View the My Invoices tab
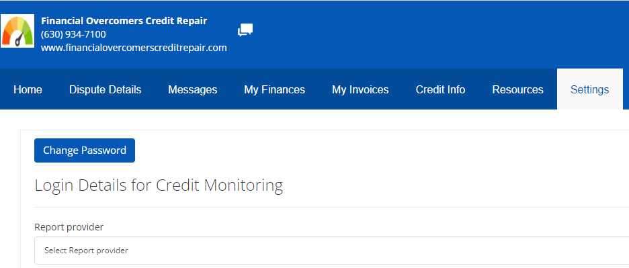629x268 pixels. (360, 89)
